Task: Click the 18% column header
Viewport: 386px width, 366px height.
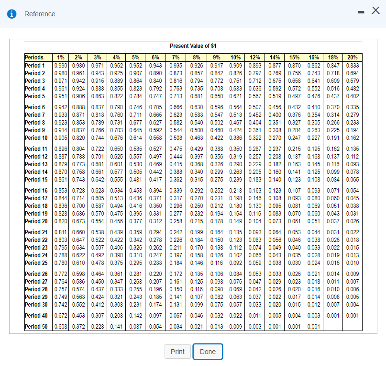Action: [x=333, y=57]
